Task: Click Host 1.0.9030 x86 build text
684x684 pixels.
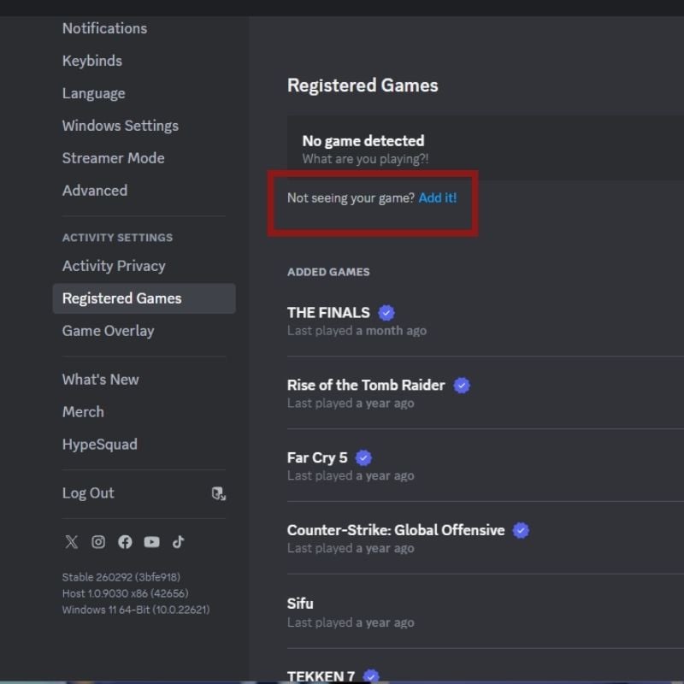Action: (126, 593)
